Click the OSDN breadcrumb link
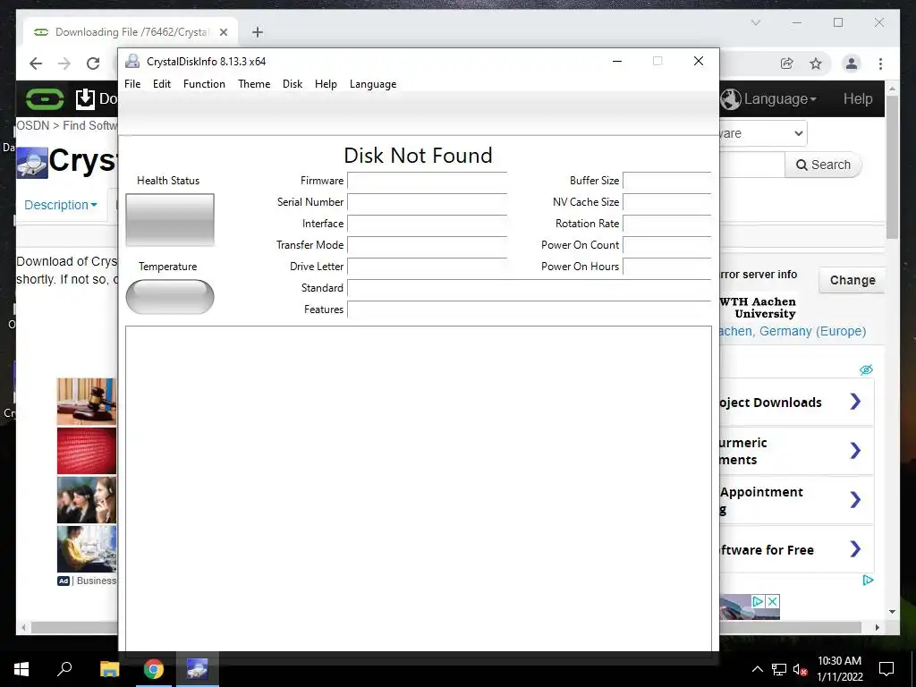 pyautogui.click(x=33, y=125)
